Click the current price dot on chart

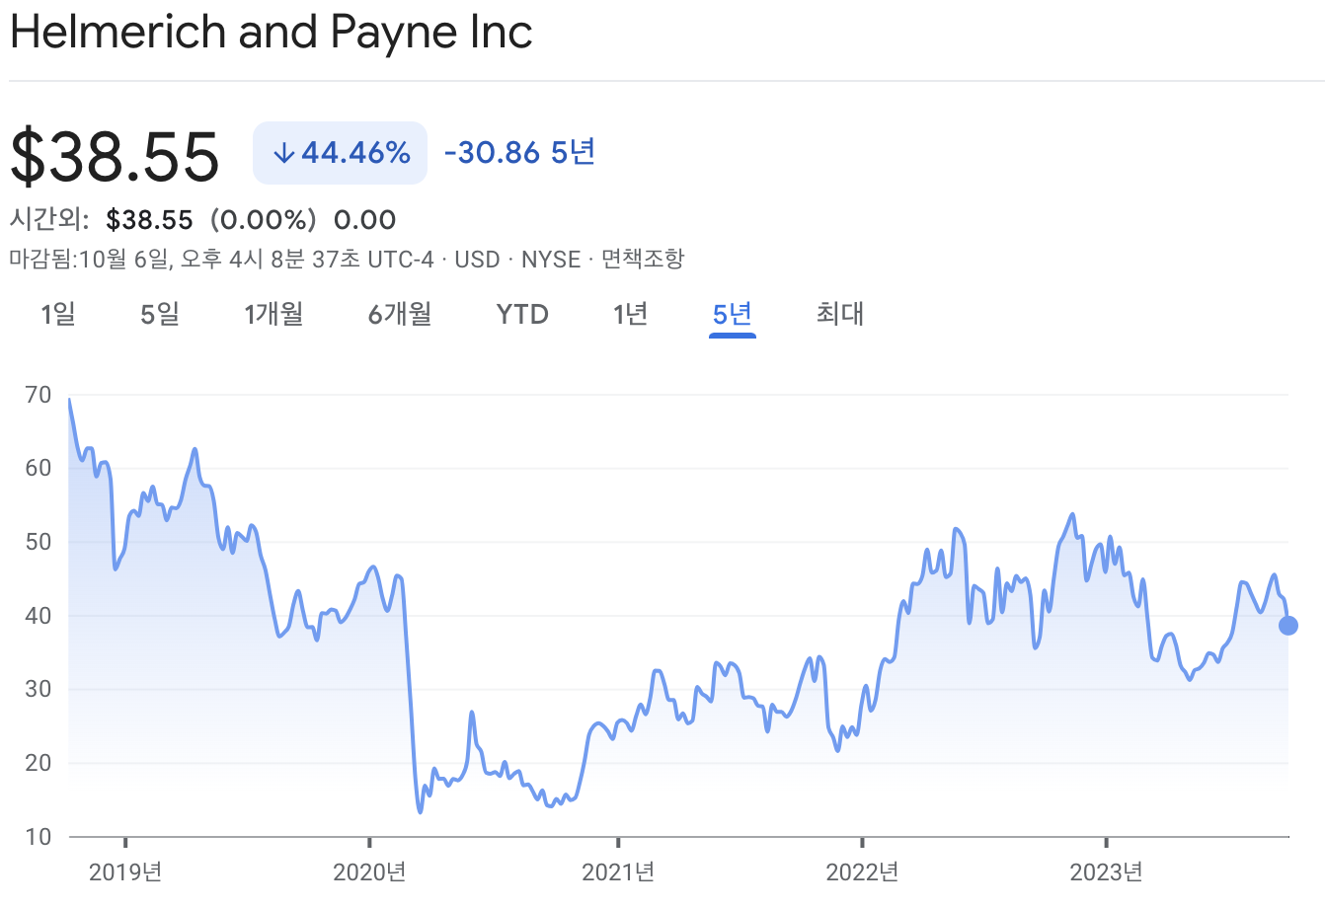(x=1288, y=625)
